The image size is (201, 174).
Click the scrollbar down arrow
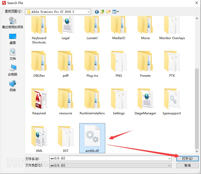point(197,151)
